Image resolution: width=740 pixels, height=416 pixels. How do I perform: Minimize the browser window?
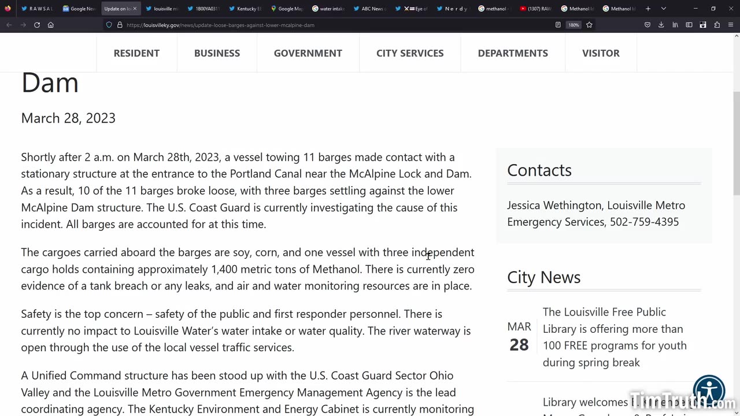tap(695, 9)
